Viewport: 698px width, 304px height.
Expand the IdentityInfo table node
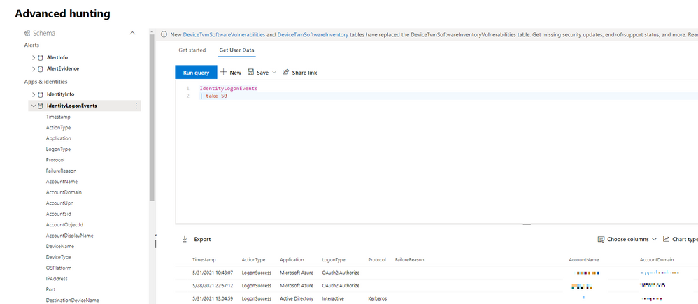pos(34,94)
